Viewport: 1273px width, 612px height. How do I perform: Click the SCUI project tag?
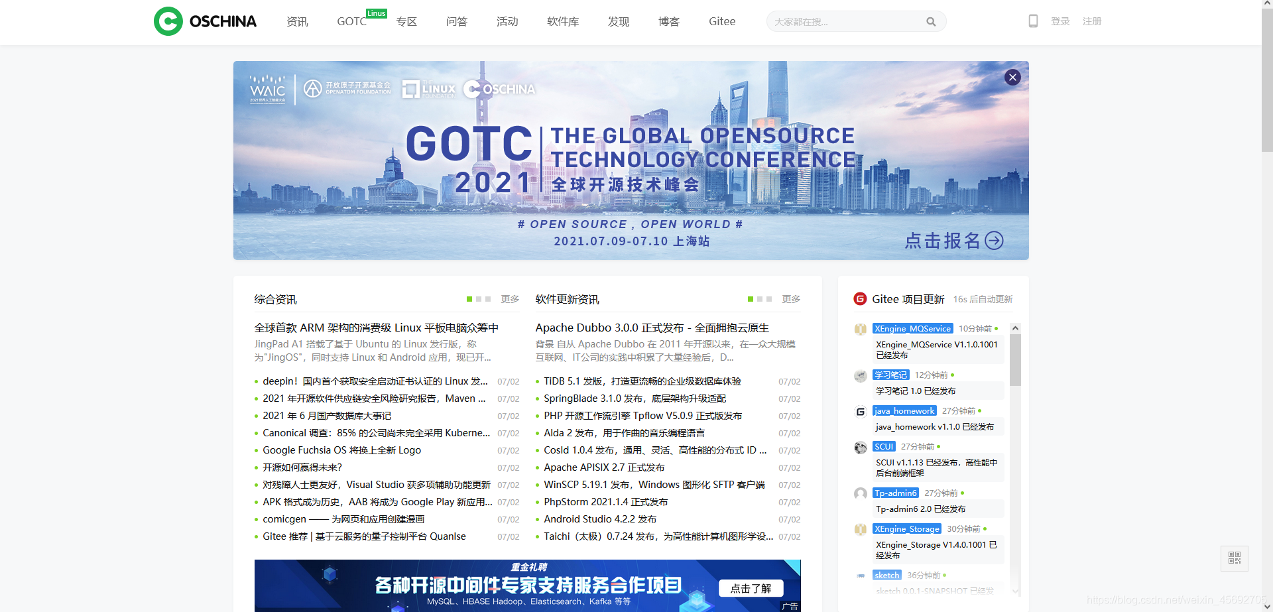click(x=884, y=446)
